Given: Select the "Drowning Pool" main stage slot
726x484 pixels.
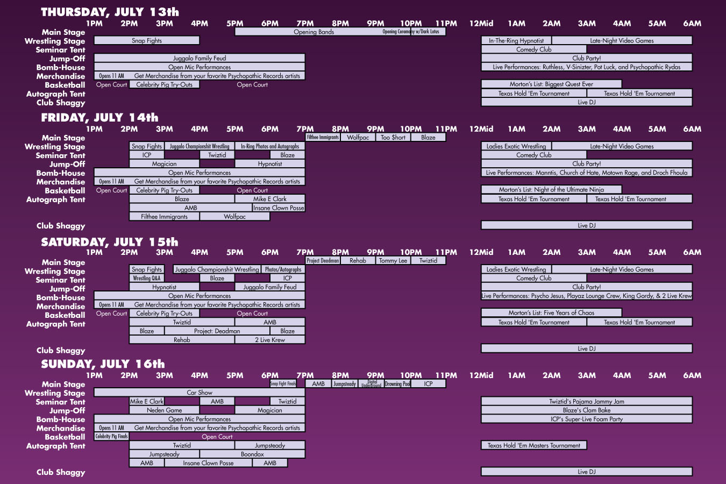Looking at the screenshot, I should pyautogui.click(x=397, y=383).
